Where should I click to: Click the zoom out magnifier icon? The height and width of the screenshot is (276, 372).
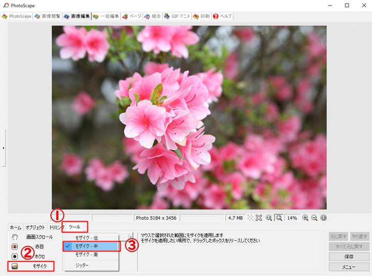coord(314,218)
